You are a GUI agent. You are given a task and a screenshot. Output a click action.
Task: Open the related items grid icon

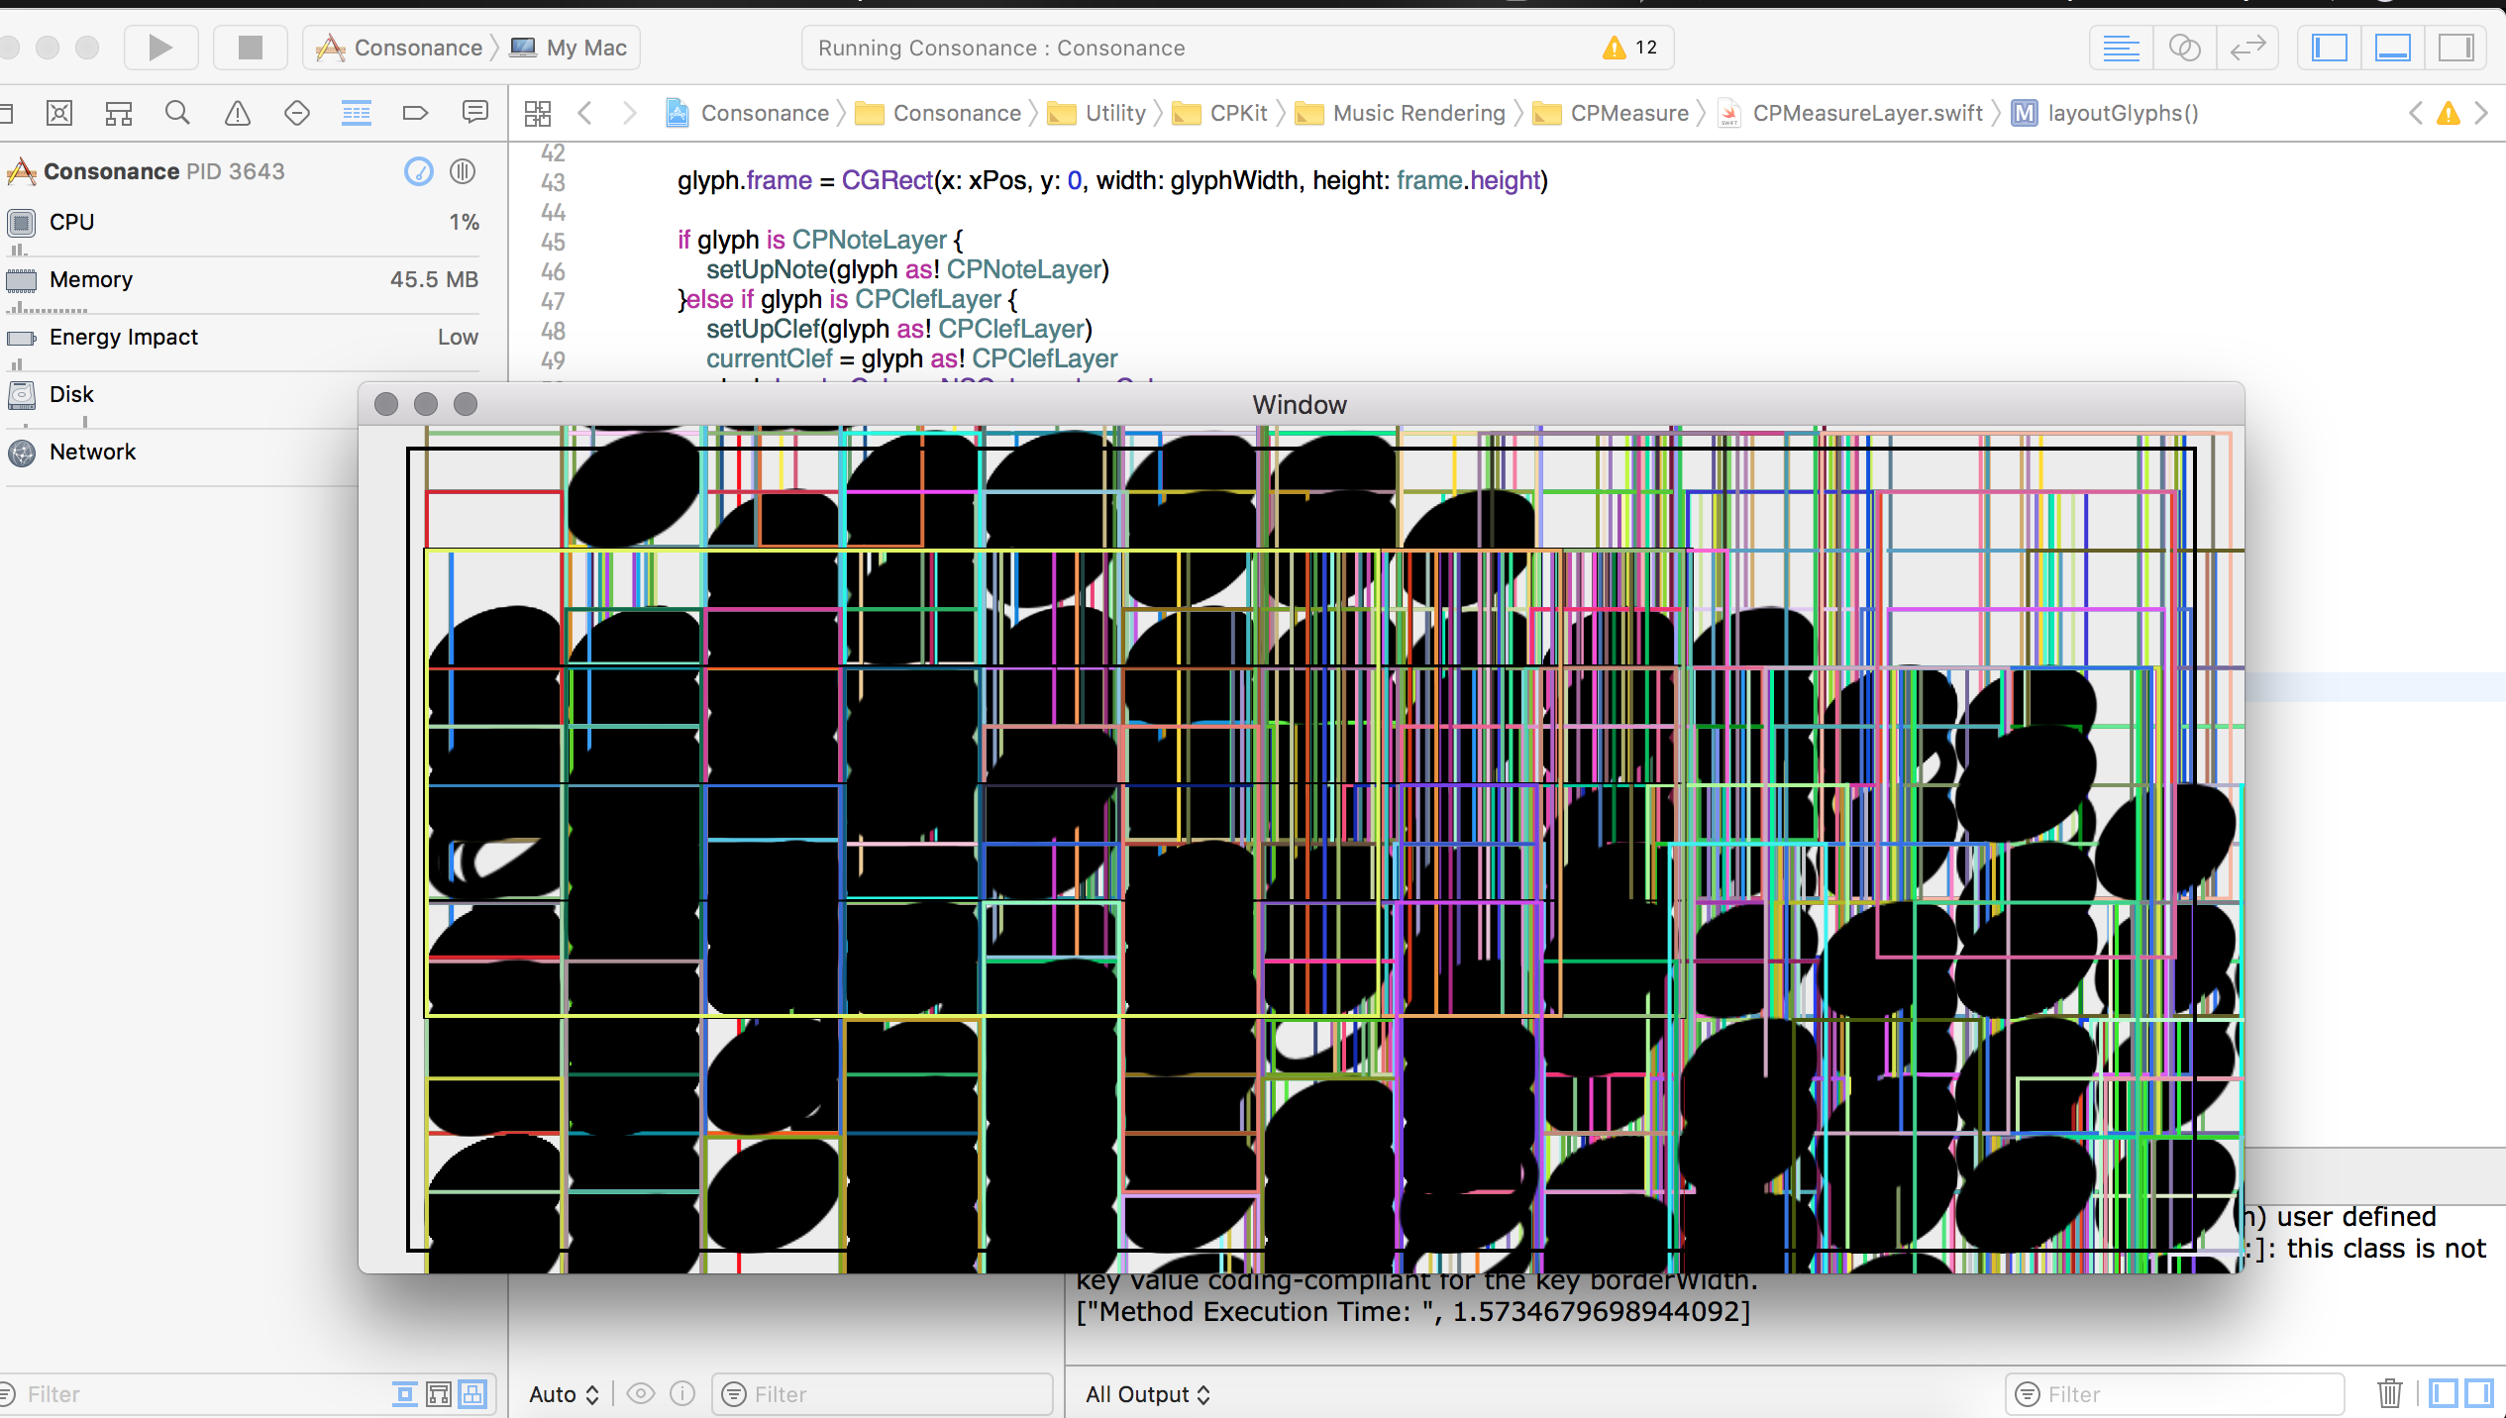(x=538, y=113)
